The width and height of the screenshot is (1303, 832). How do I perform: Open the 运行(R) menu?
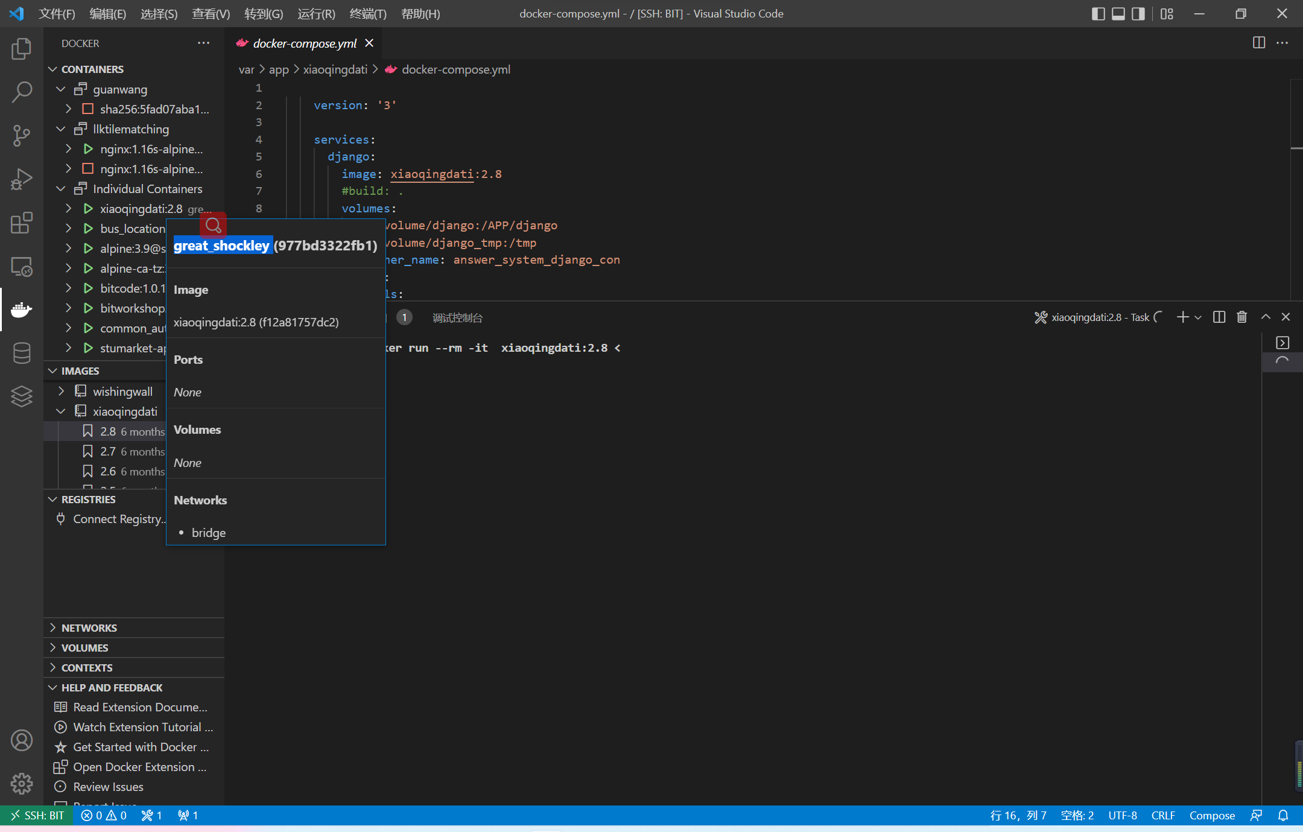point(316,13)
